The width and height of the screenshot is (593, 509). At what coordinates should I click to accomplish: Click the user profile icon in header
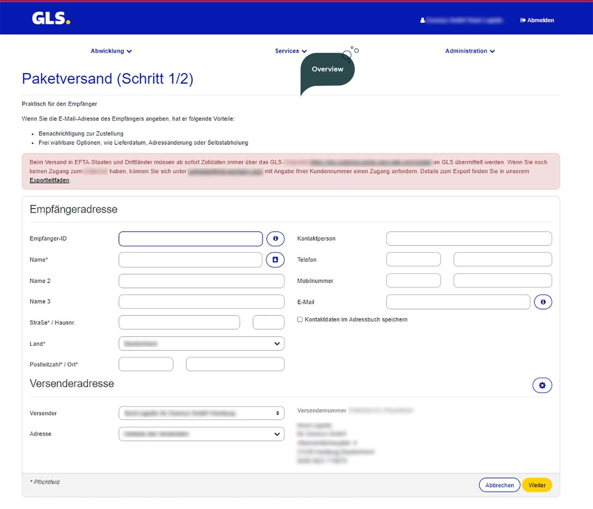tap(422, 20)
